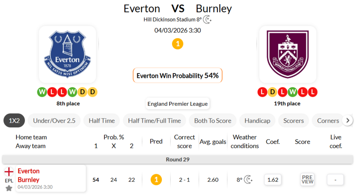This screenshot has height=195, width=356.
Task: Click the 1.62 coefficient button
Action: click(273, 180)
